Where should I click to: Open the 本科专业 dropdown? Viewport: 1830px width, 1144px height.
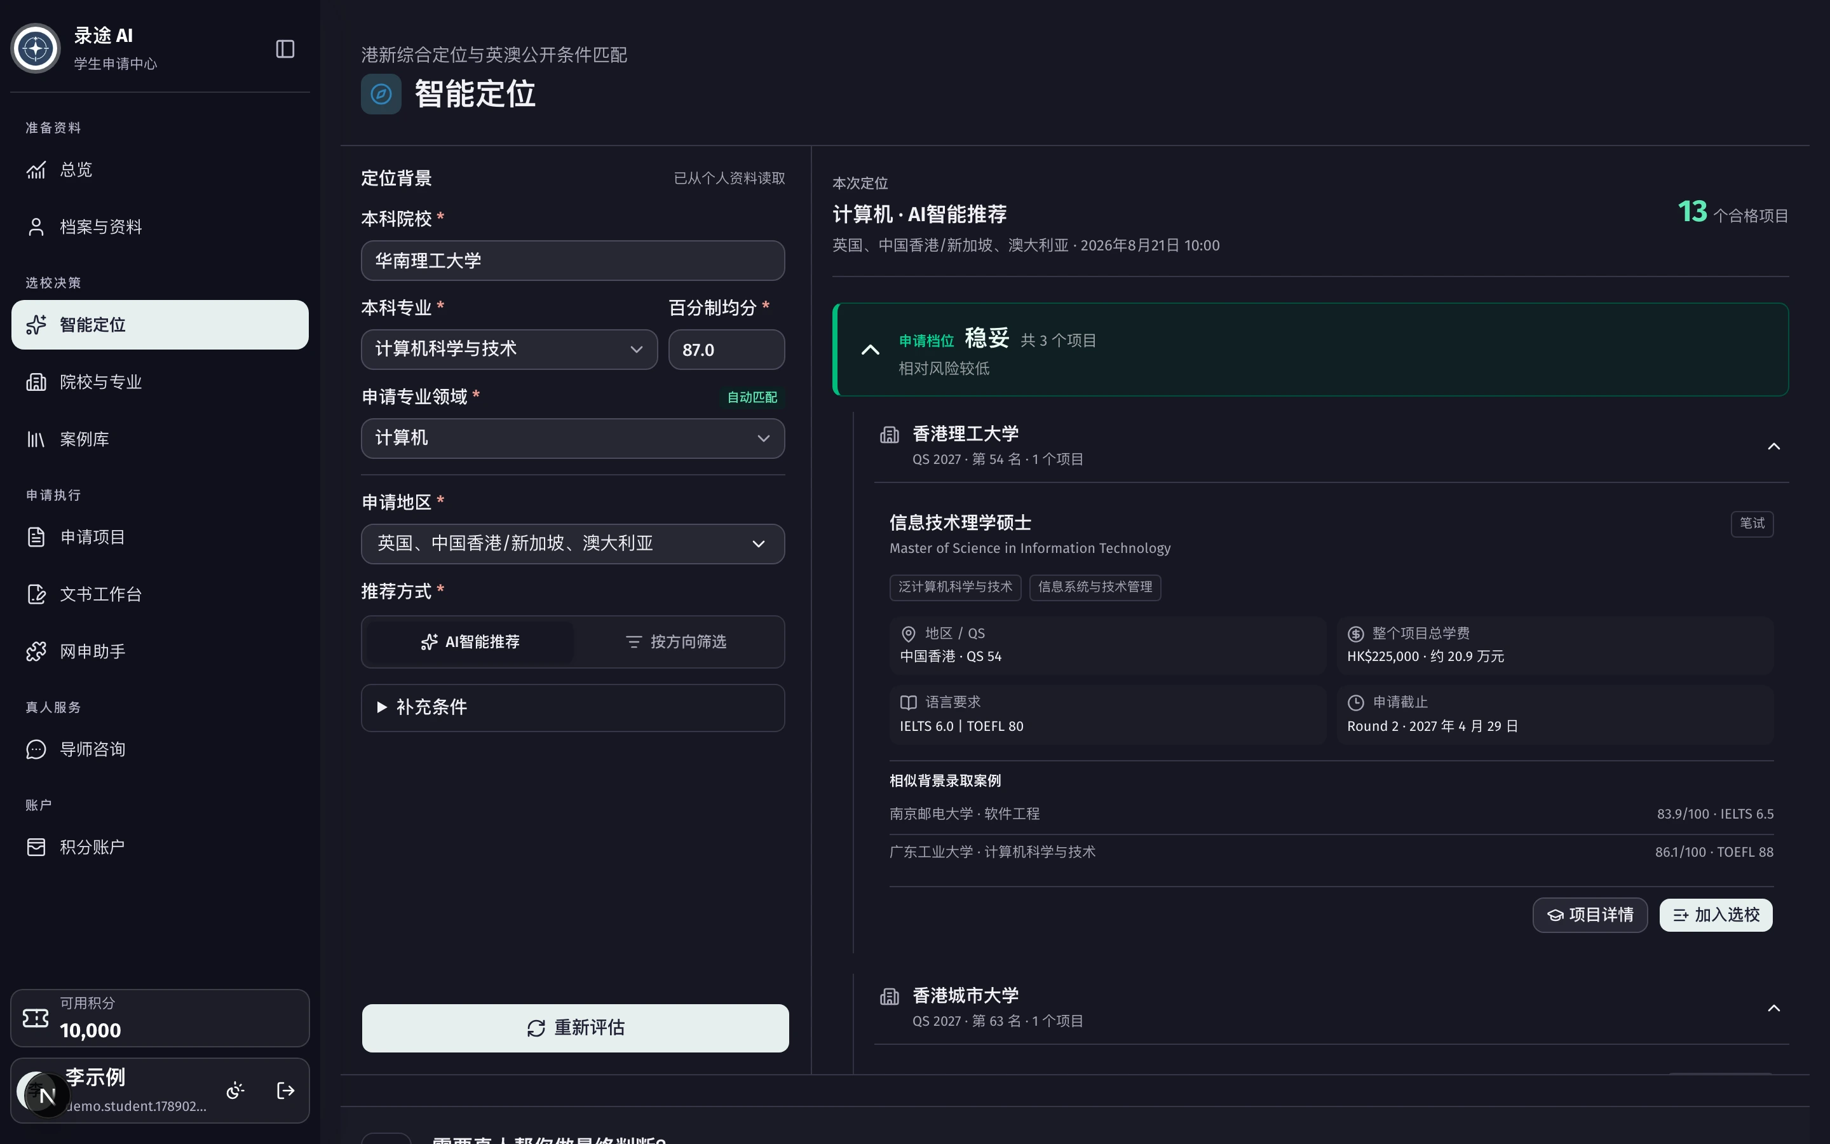tap(509, 350)
